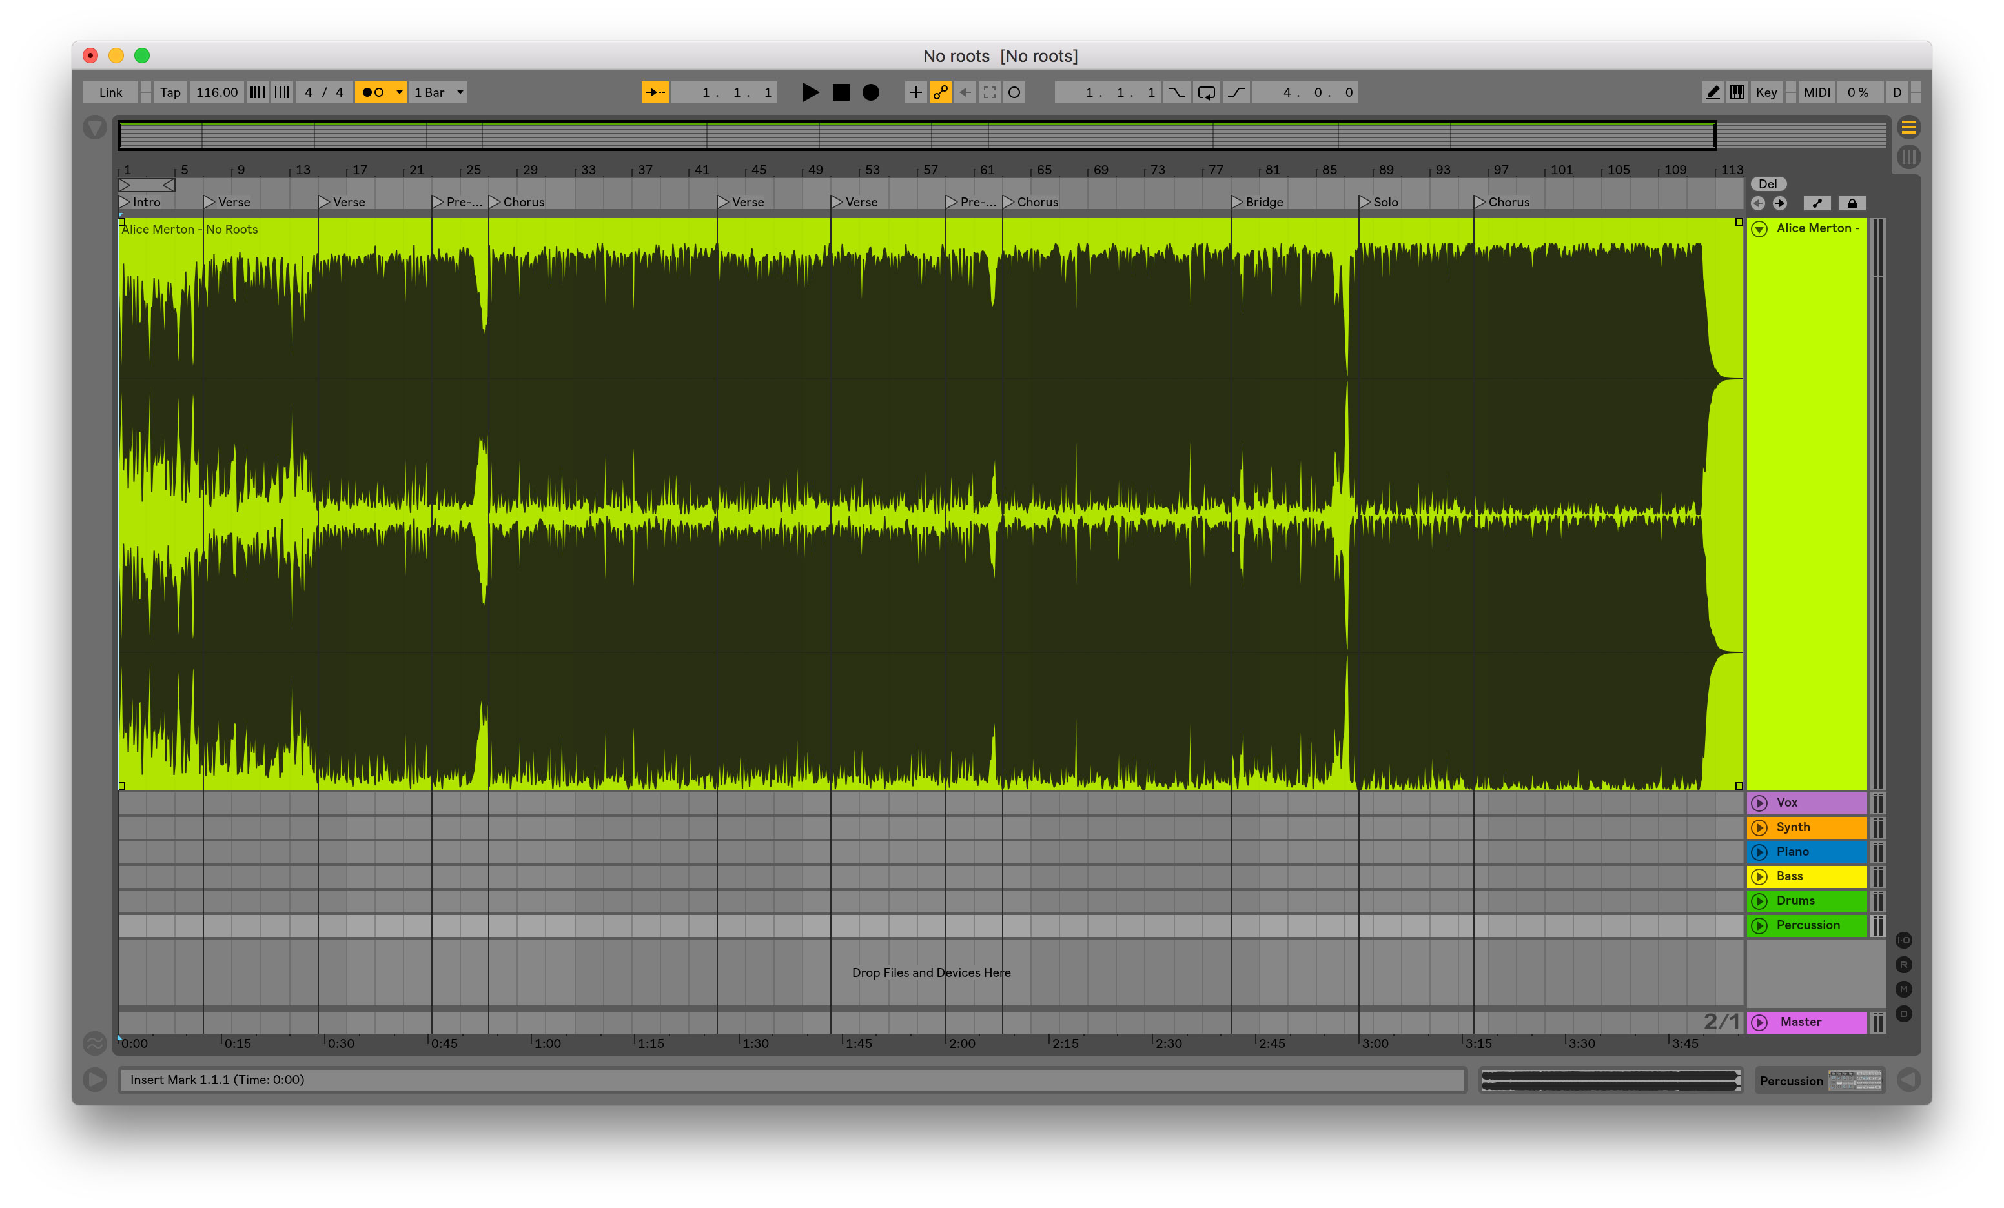Enable Draw Mode pencil icon
2004x1208 pixels.
point(1712,93)
